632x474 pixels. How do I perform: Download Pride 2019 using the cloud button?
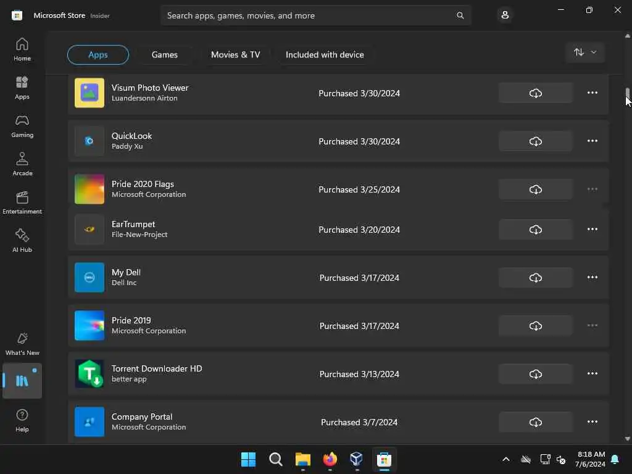(x=535, y=326)
